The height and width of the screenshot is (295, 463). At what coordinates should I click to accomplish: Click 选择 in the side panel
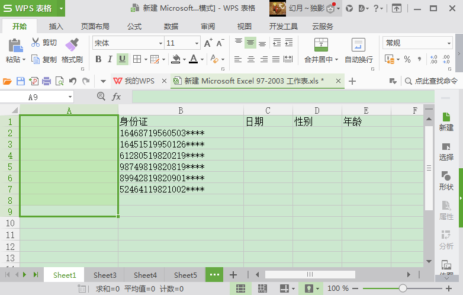[446, 152]
